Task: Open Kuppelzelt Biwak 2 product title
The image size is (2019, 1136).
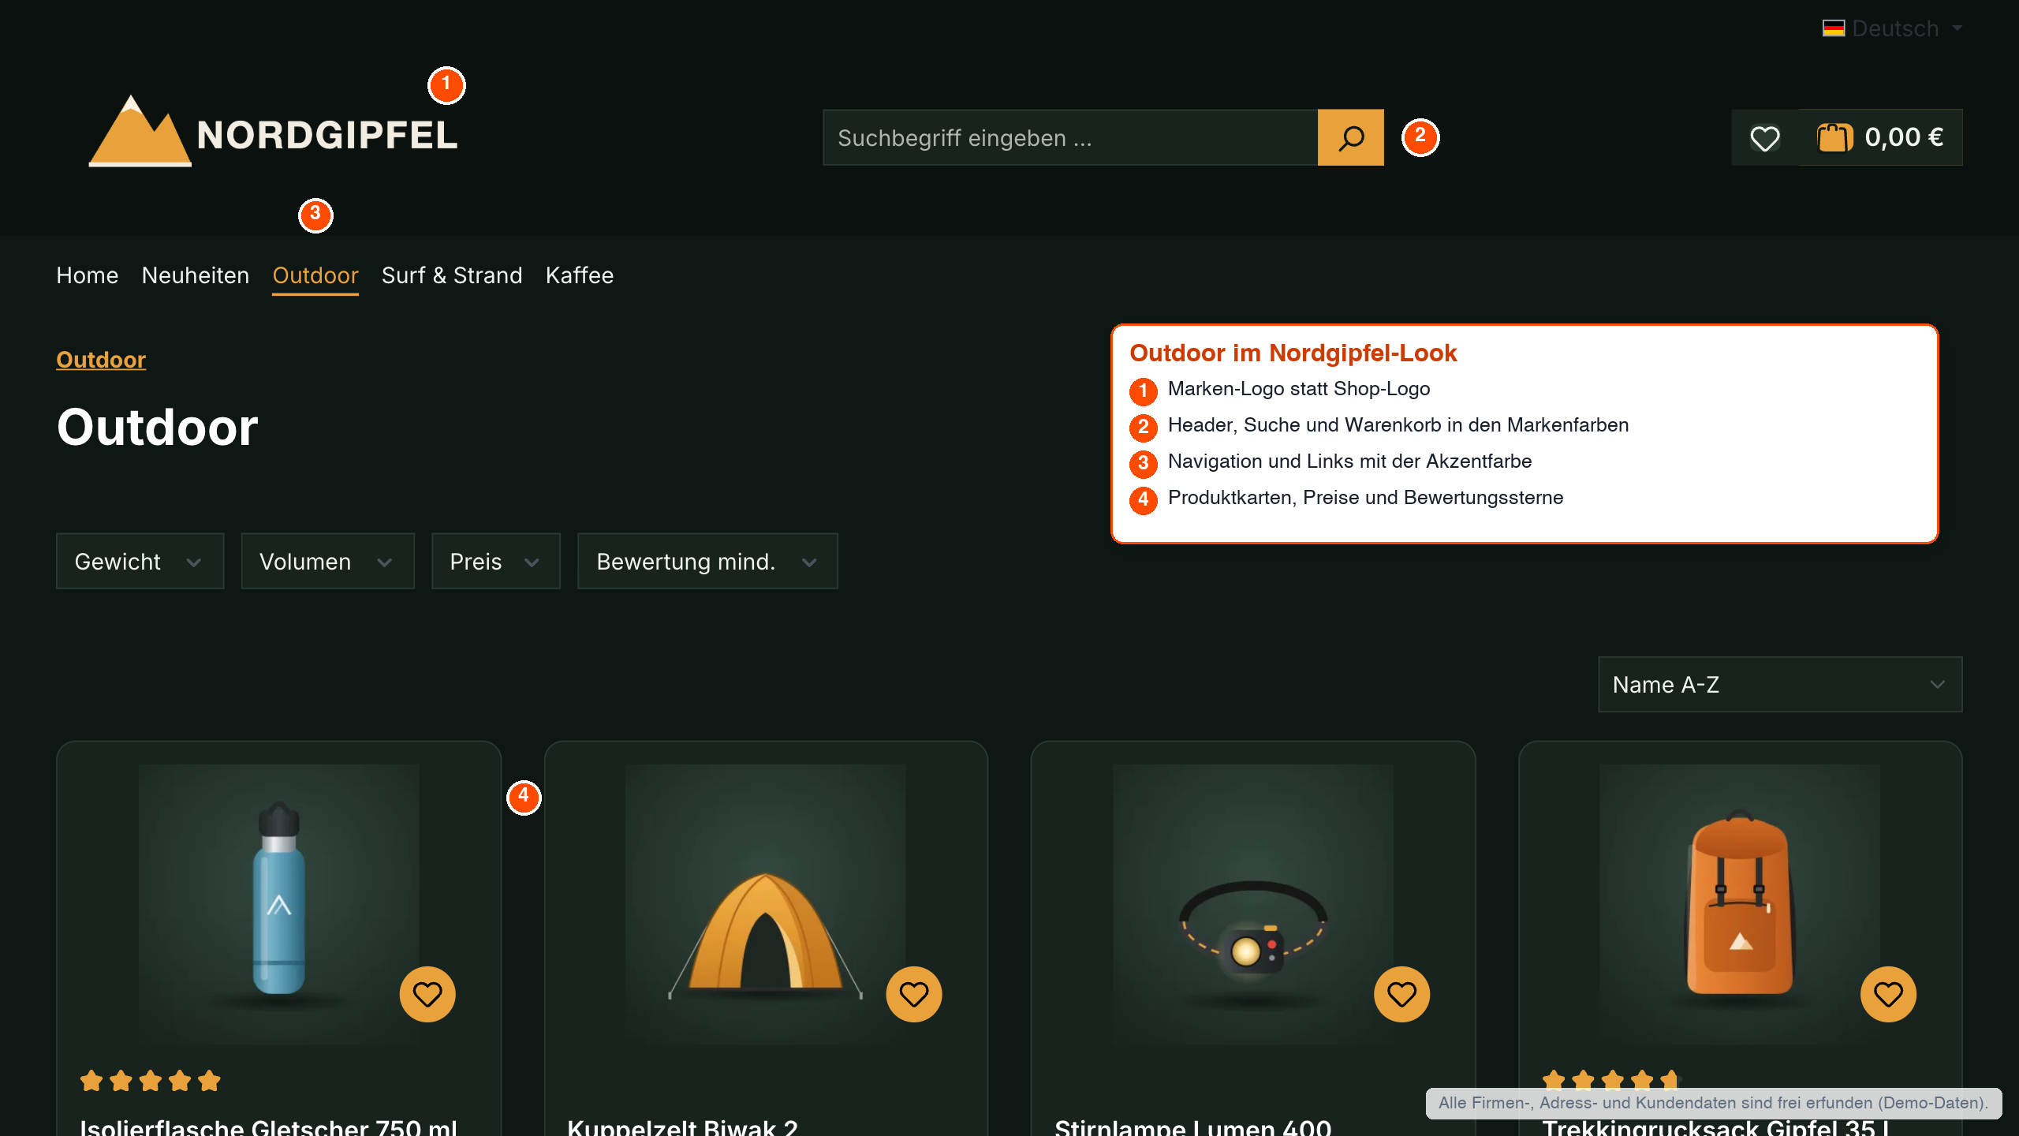Action: pyautogui.click(x=682, y=1127)
